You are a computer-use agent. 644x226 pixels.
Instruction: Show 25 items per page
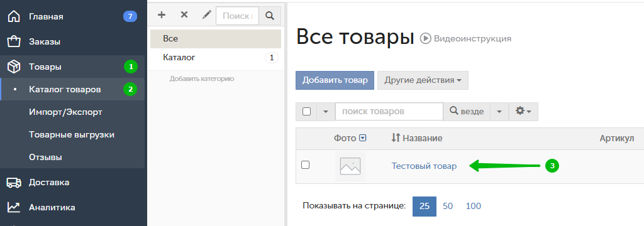[x=425, y=206]
